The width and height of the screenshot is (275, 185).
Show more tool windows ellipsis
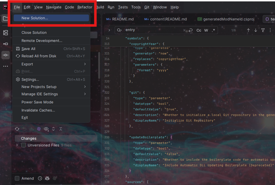coord(6,66)
